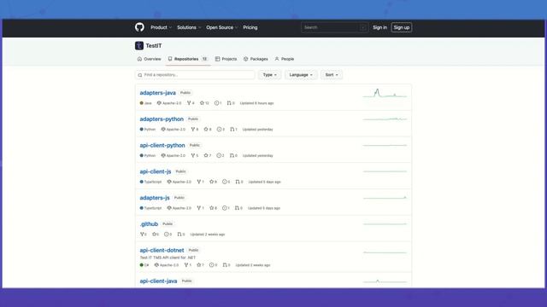Open the api-client-java repository

(x=158, y=281)
